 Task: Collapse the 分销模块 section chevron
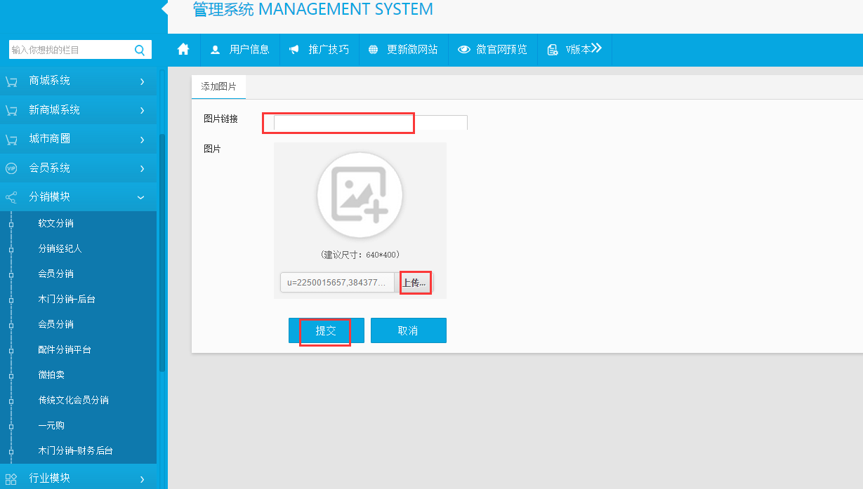point(141,197)
